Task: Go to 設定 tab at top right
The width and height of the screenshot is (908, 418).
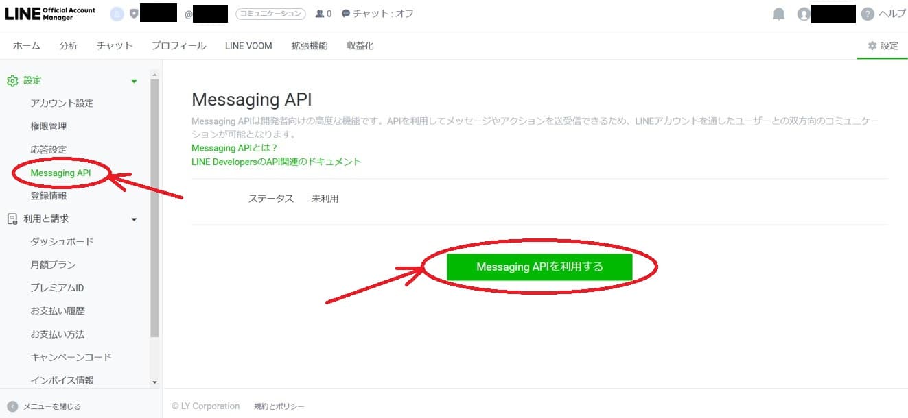Action: click(883, 46)
